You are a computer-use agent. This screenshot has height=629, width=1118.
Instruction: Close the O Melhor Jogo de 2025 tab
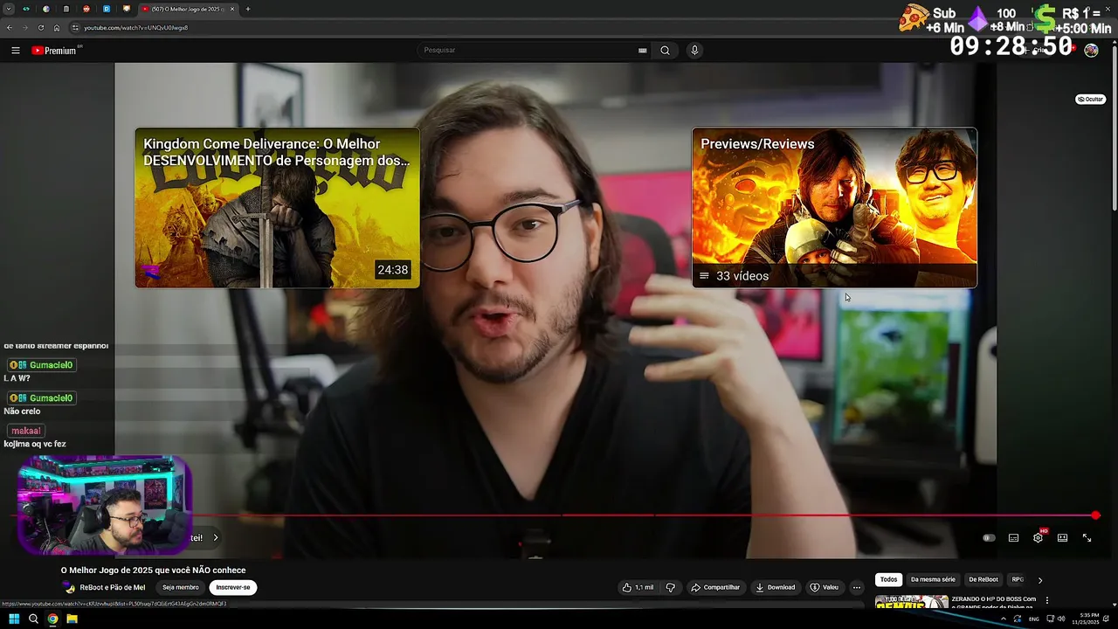pos(232,9)
